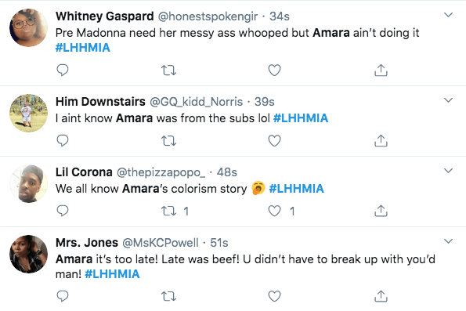Viewport: 466px width, 311px height.
Task: Follow #LHHMIA hashtag in Mrs. Jones' tweet
Action: (x=112, y=274)
